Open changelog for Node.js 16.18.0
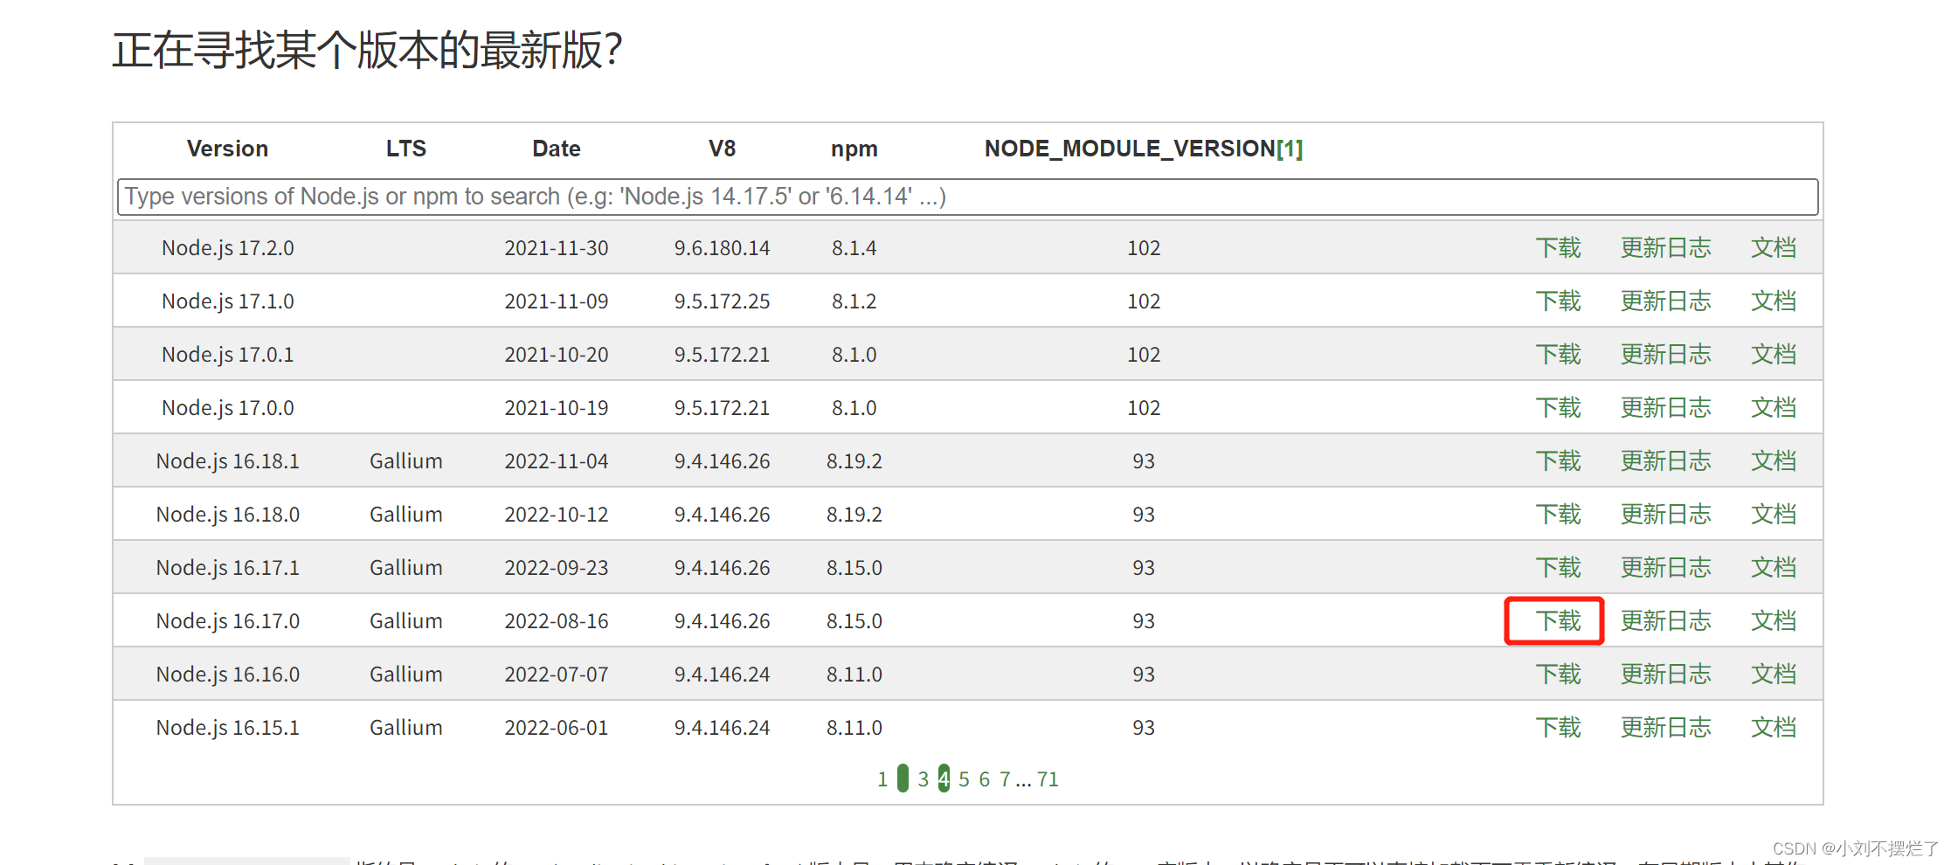This screenshot has width=1951, height=865. (x=1665, y=515)
